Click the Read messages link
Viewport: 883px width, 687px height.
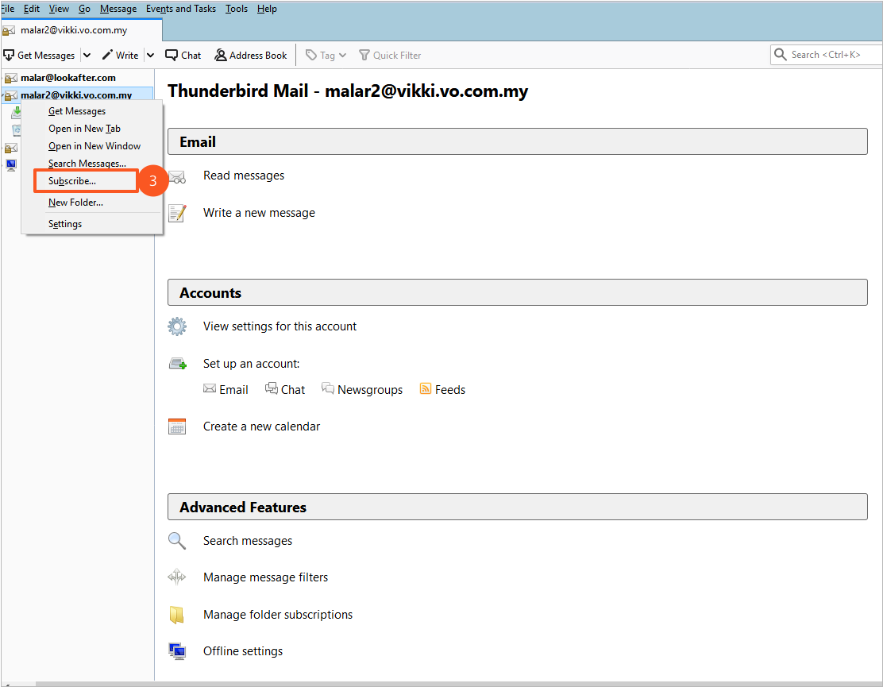pos(244,176)
